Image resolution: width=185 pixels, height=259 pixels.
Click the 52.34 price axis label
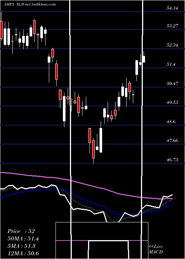pos(172,45)
